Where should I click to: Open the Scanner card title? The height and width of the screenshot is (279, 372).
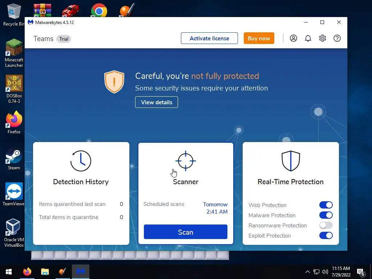186,182
